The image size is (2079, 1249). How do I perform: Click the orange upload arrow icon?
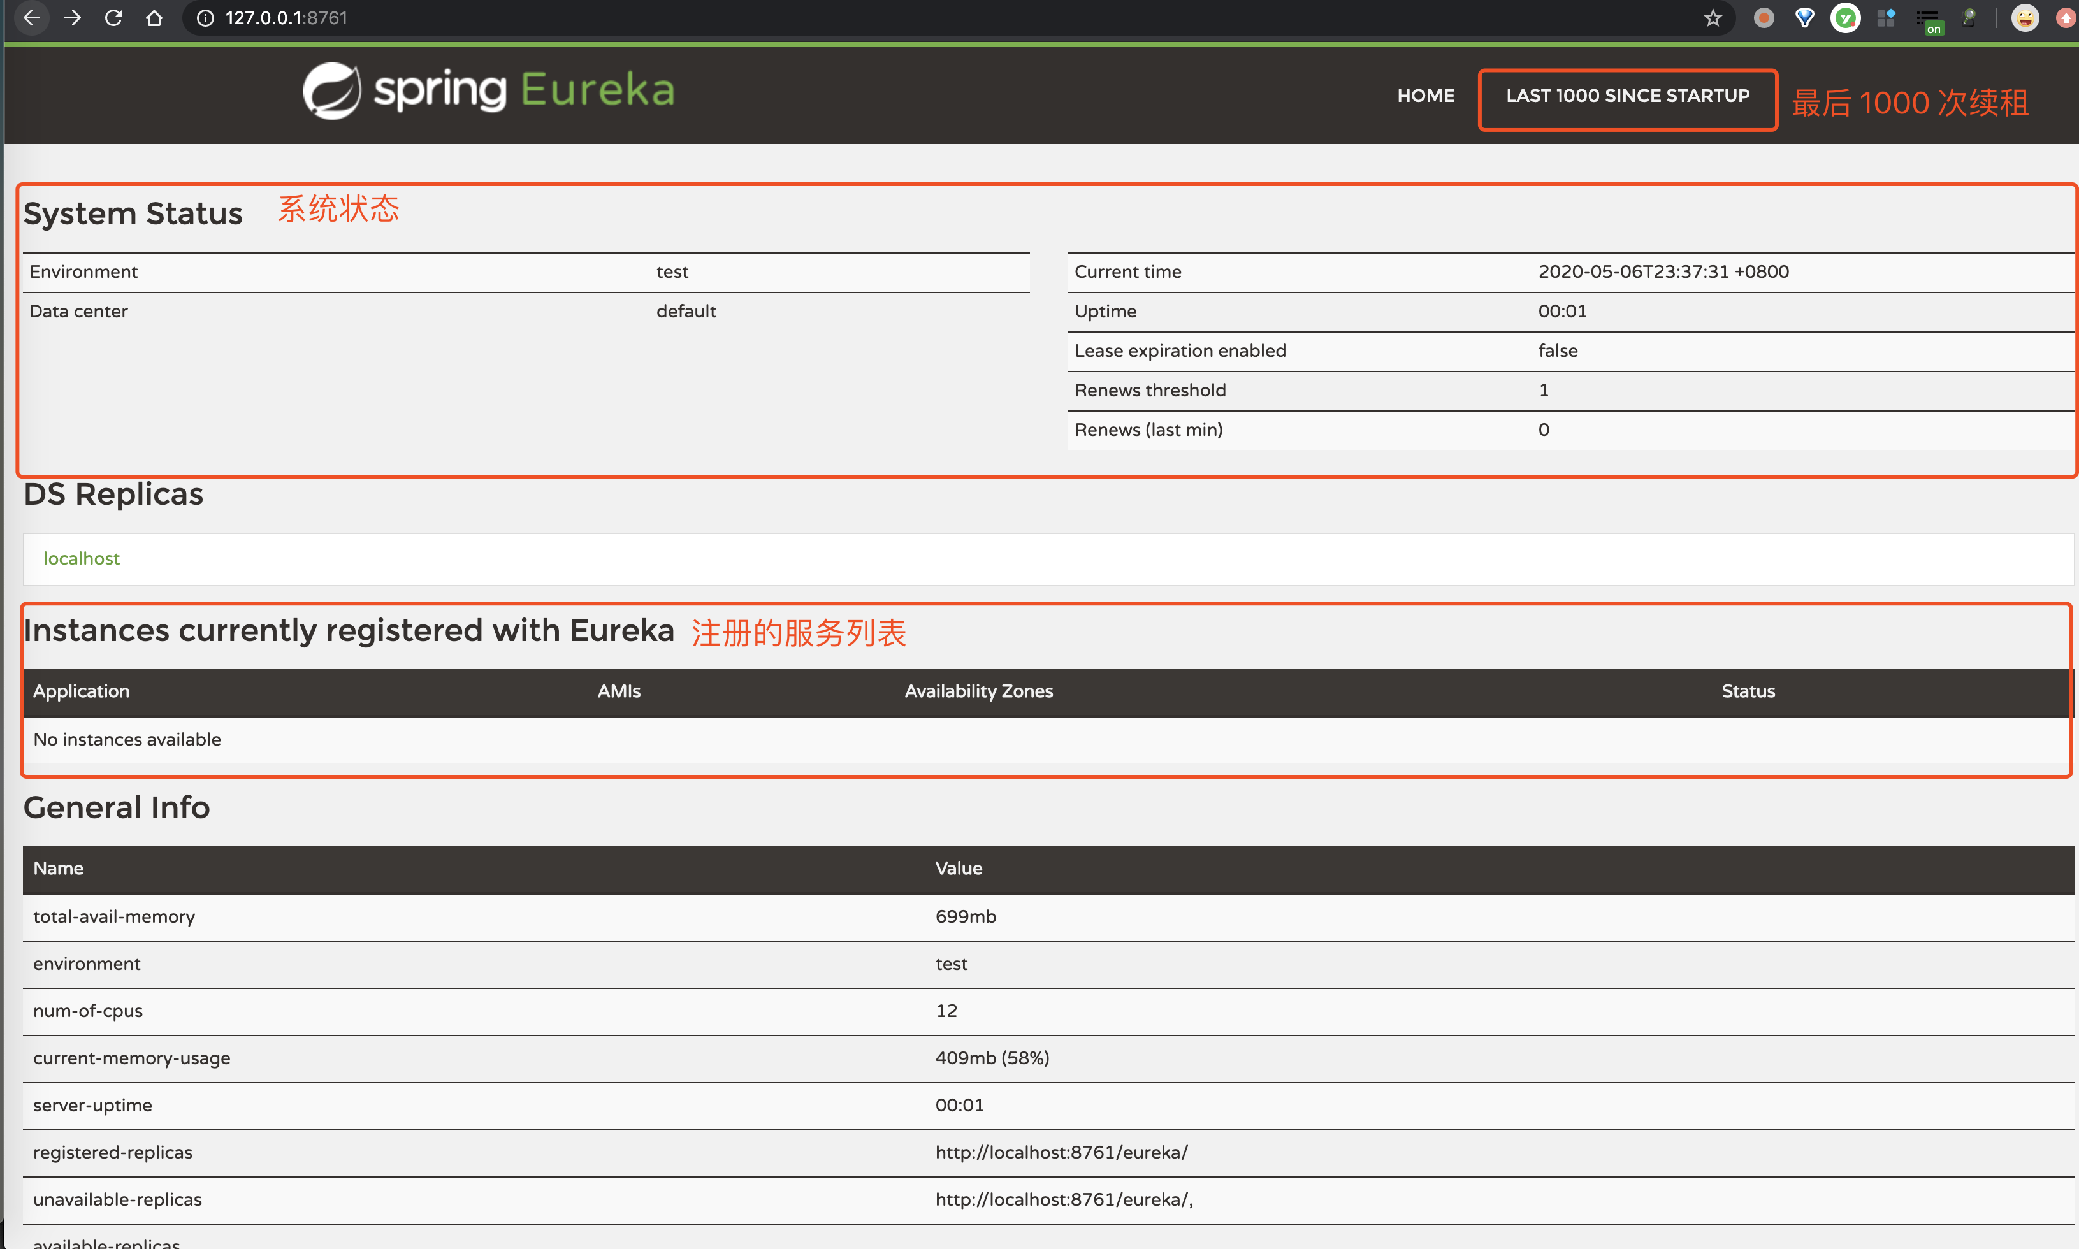coord(2066,17)
